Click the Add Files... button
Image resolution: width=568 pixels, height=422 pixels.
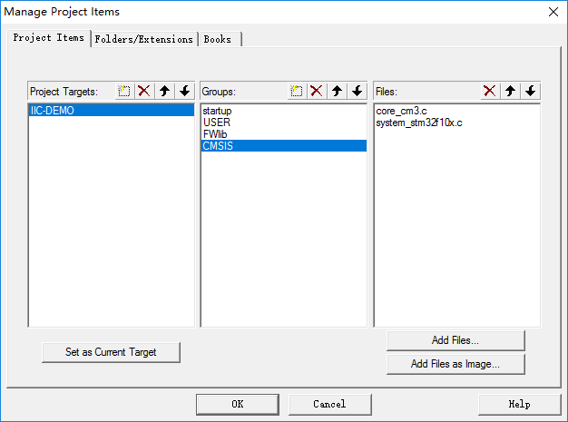click(455, 340)
